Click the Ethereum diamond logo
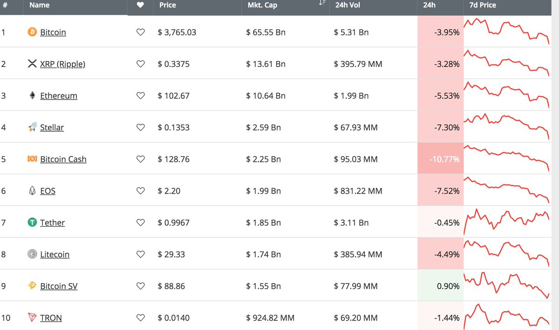Screen dimensions: 559x330 (32, 95)
